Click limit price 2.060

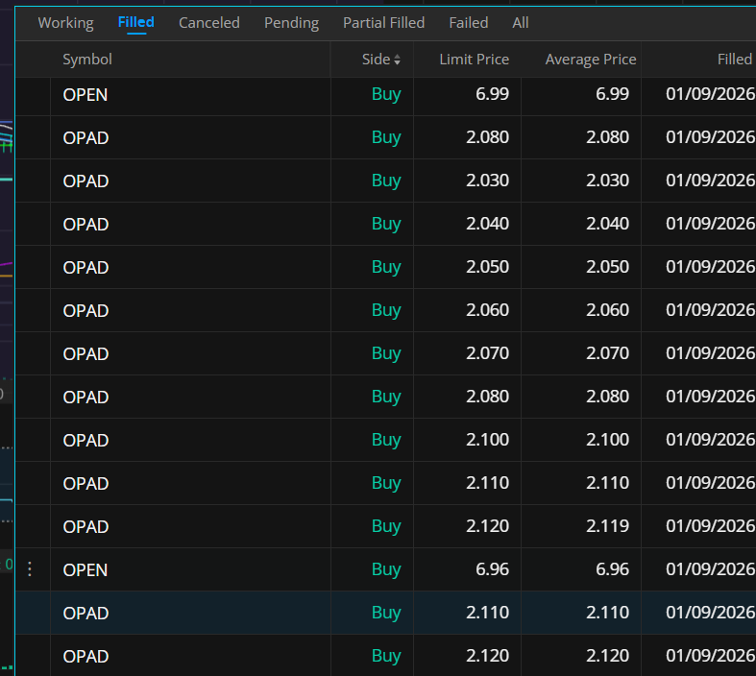(487, 310)
